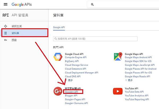
Task: Click the Google Cloud hexagon icon
Action: tap(58, 57)
